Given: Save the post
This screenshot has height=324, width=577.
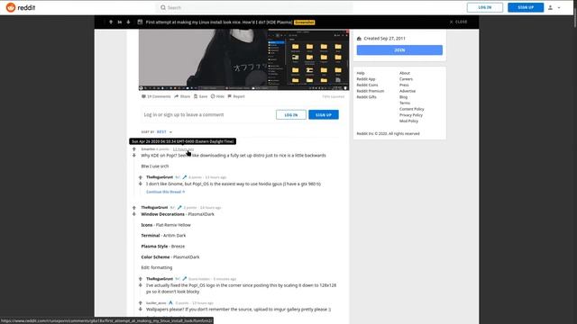Looking at the screenshot, I should click(x=200, y=96).
